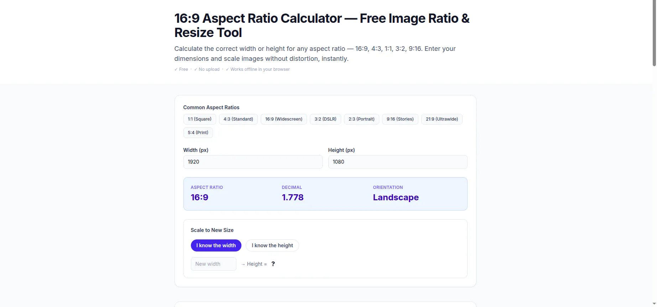Screen dimensions: 657x307
Task: Click the calculated height question mark
Action: pos(273,264)
